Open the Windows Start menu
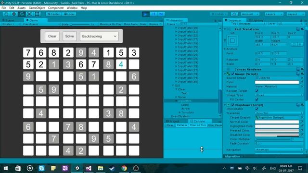 tap(6, 168)
